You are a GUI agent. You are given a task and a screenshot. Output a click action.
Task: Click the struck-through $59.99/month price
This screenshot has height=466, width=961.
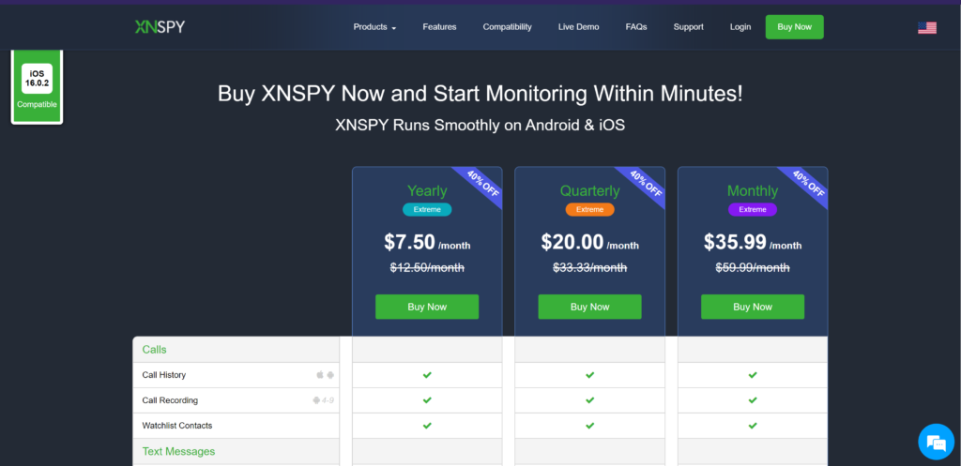point(753,267)
